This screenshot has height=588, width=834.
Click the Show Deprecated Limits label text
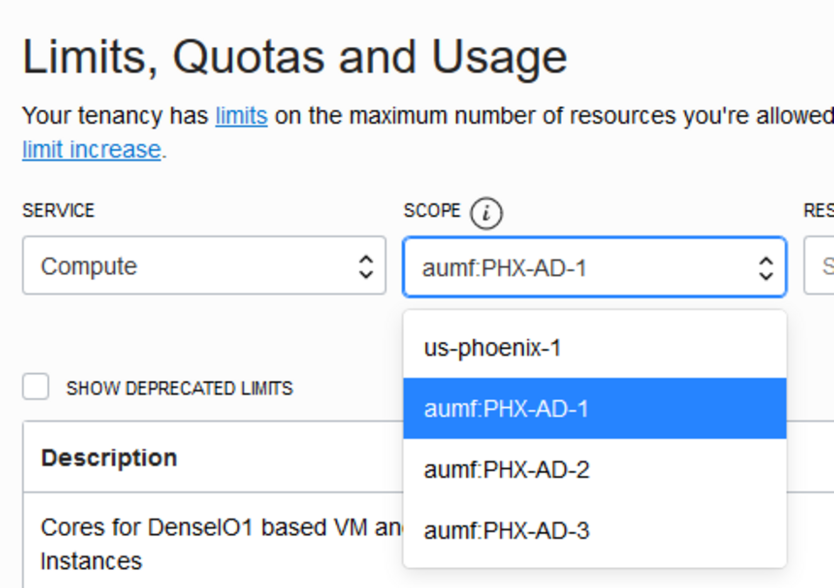[180, 389]
